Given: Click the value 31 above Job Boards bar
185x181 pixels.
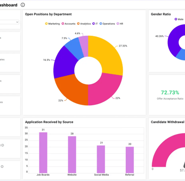Looking at the screenshot, I should click(x=43, y=130).
